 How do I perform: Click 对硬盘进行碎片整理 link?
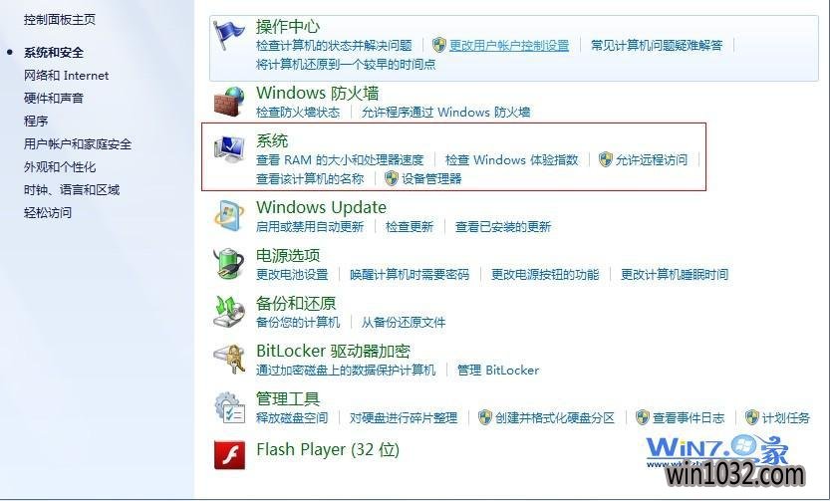[404, 418]
